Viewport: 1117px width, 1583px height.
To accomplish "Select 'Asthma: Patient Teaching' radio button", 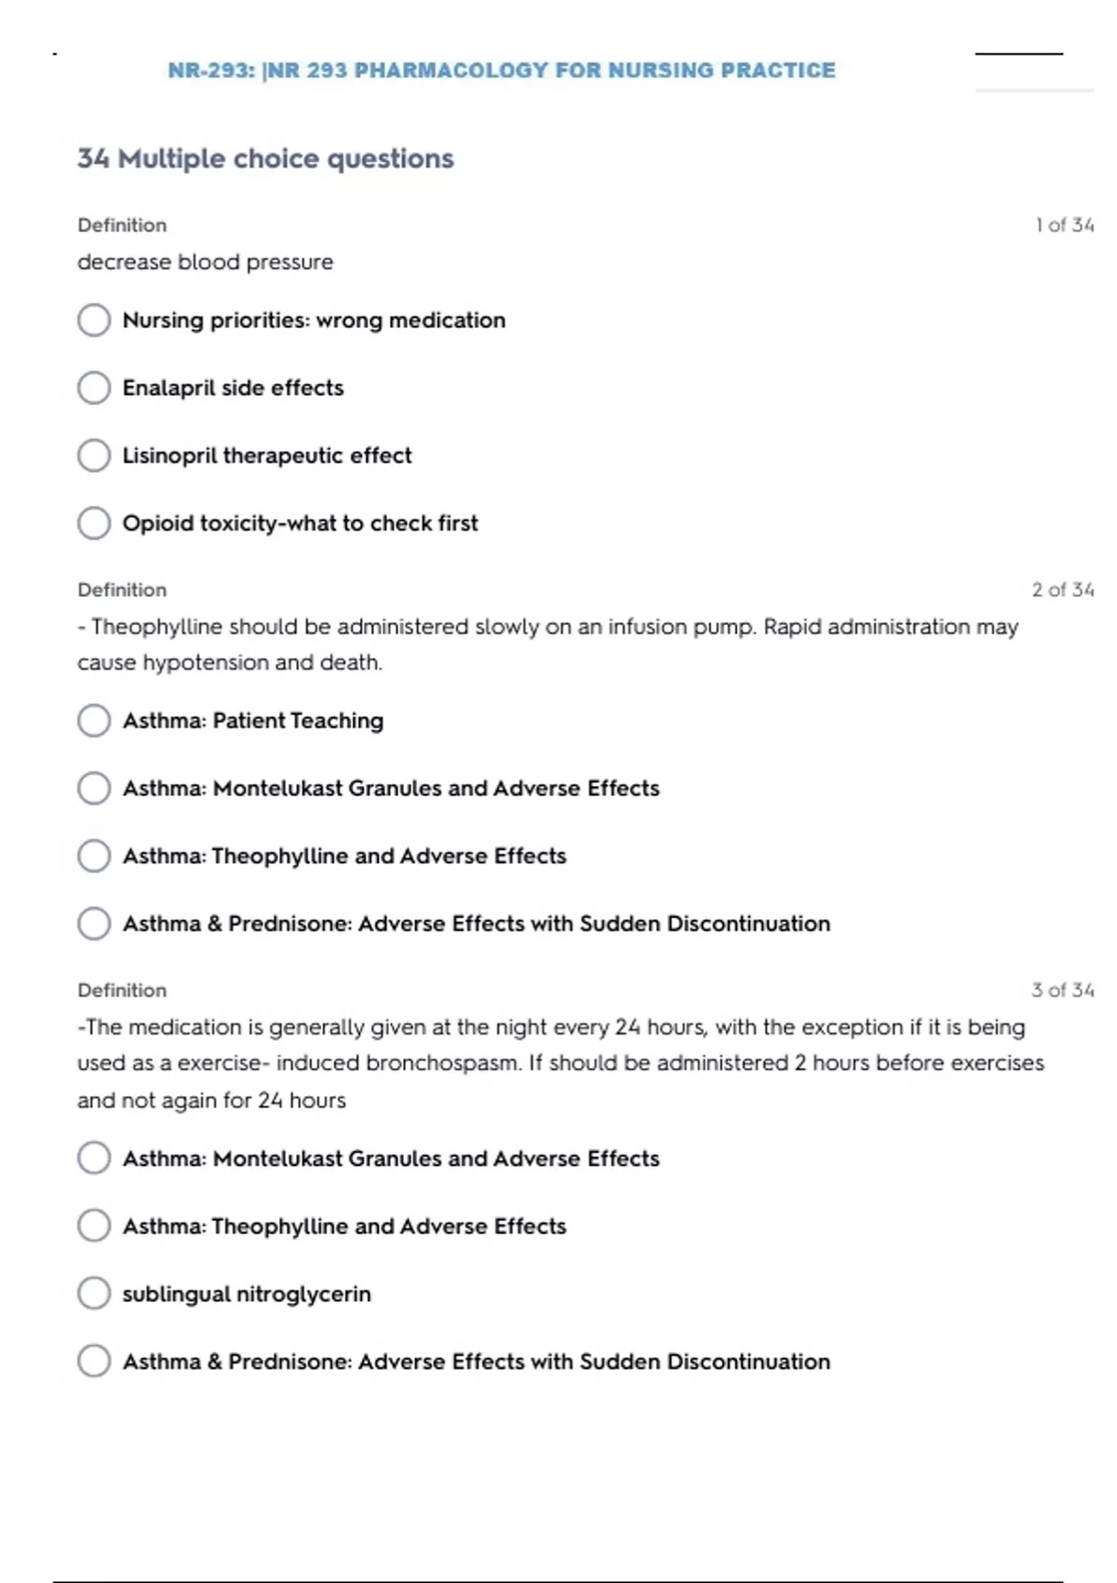I will 94,721.
